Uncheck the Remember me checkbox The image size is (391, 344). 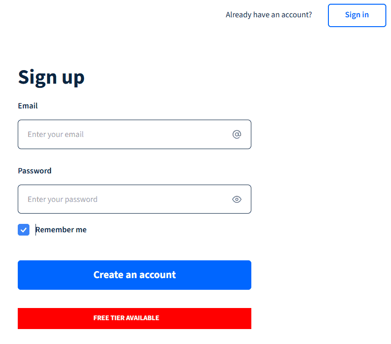point(23,229)
